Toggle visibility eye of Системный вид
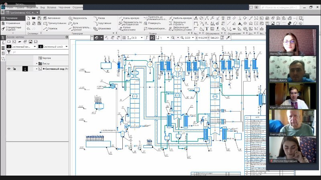Viewport: 321px width, 180px height. [9, 69]
